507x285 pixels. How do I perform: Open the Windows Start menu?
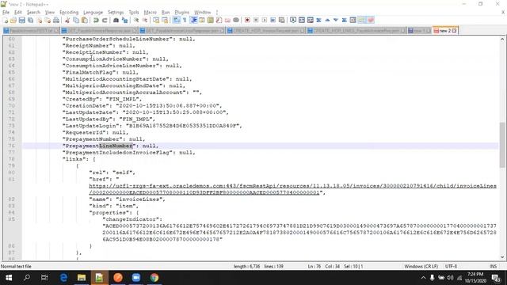pyautogui.click(x=9, y=278)
